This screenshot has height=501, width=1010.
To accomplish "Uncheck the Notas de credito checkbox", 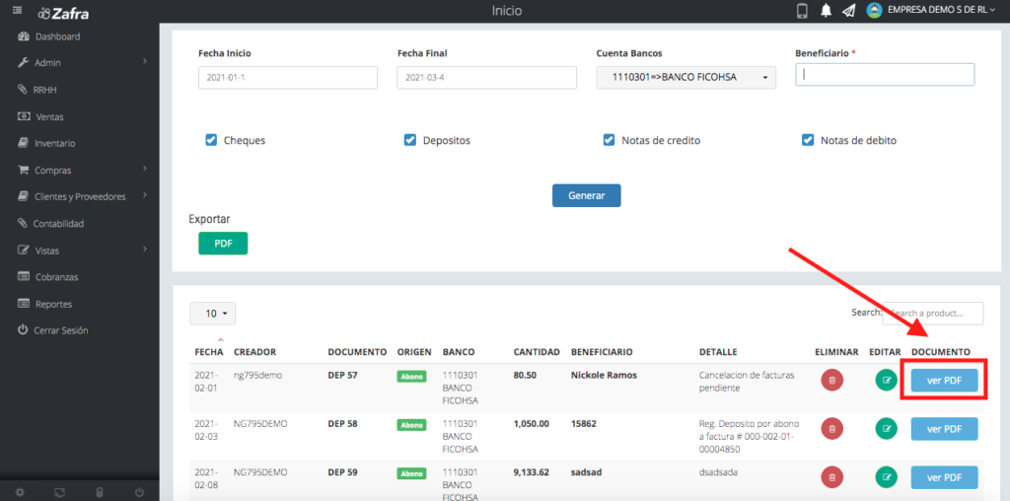I will 609,140.
